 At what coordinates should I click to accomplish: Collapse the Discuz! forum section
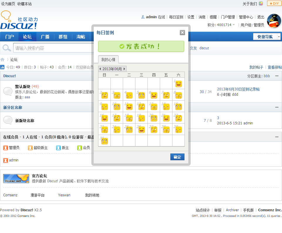coord(276,76)
